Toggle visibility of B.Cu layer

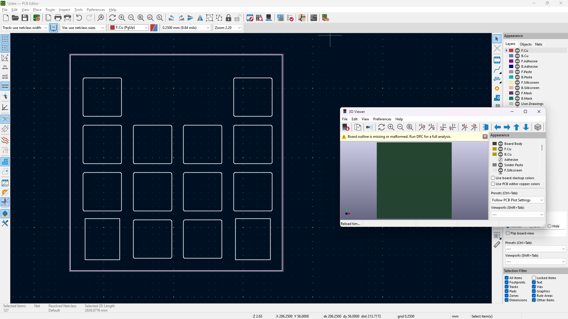click(517, 56)
